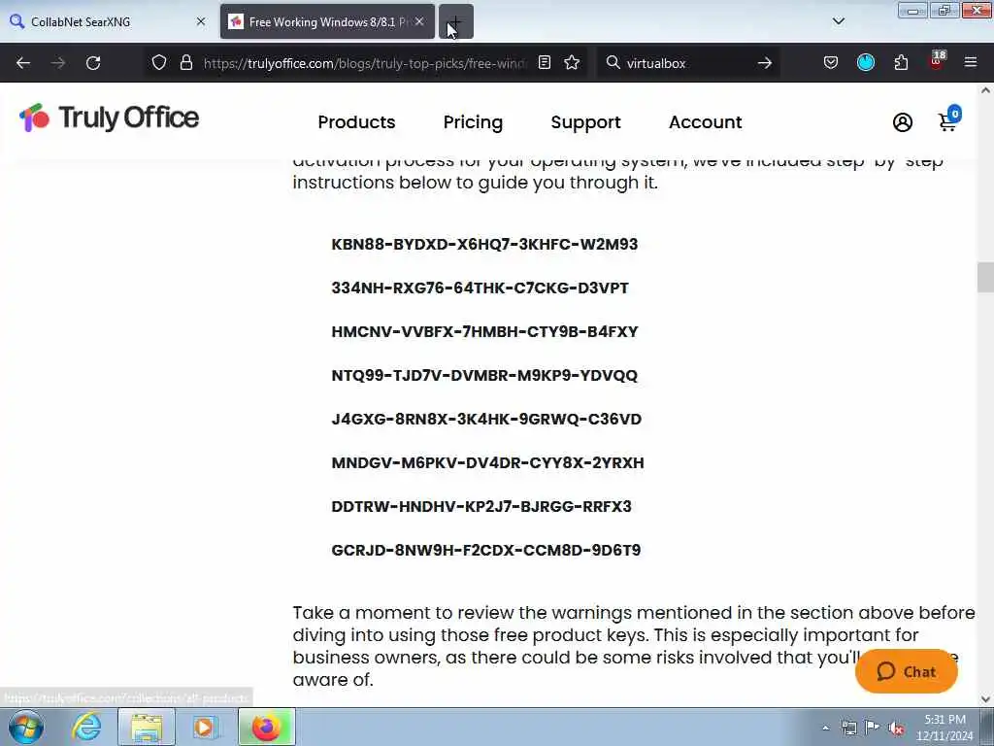This screenshot has height=746, width=994.
Task: Click the key J4GXG-8RN8X-3K4HK-9GRWQ-C36VD
Action: (486, 420)
